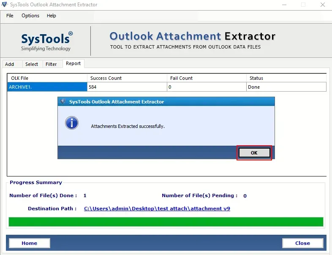Click the Fail Count column header
Viewport: 332px width, 255px height.
(207, 78)
